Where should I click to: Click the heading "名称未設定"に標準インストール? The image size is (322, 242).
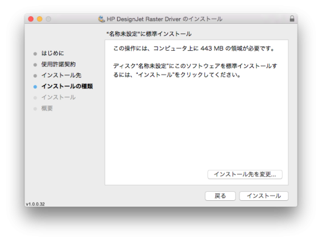pyautogui.click(x=149, y=34)
